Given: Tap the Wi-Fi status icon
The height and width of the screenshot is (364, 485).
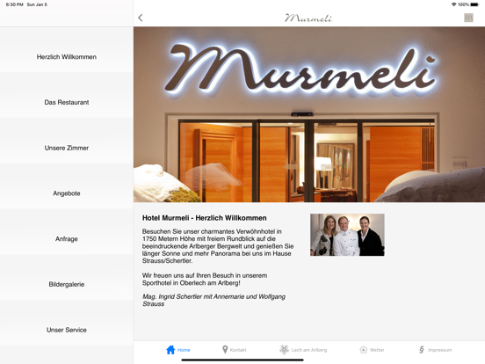Looking at the screenshot, I should 453,4.
